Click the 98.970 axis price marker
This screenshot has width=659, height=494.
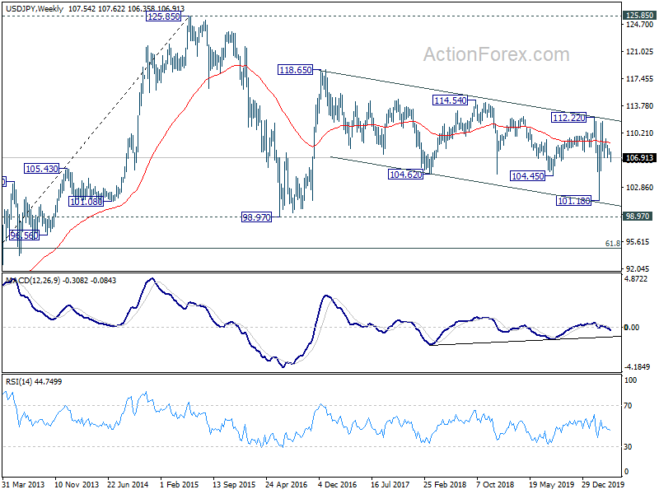[x=638, y=217]
